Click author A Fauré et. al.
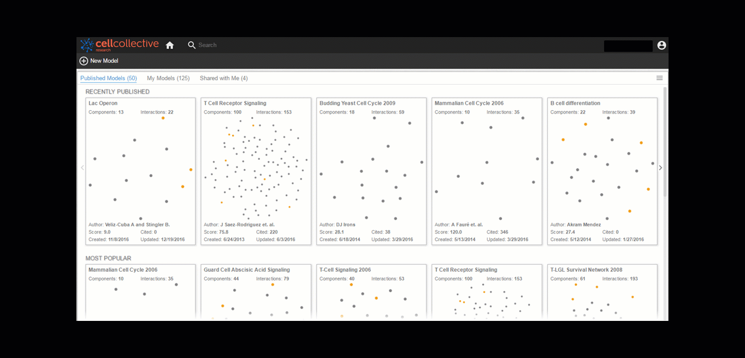Viewport: 745px width, 358px height. [467, 225]
